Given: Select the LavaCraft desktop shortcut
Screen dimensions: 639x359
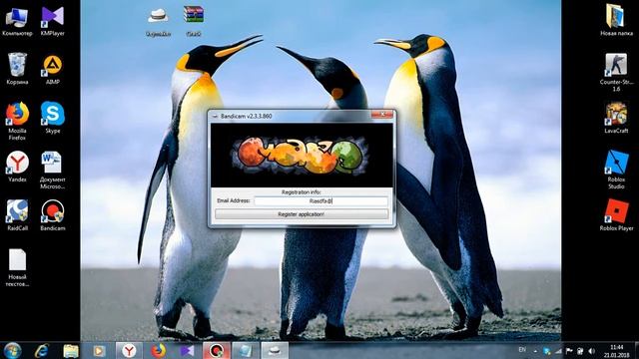Looking at the screenshot, I should pyautogui.click(x=616, y=118).
